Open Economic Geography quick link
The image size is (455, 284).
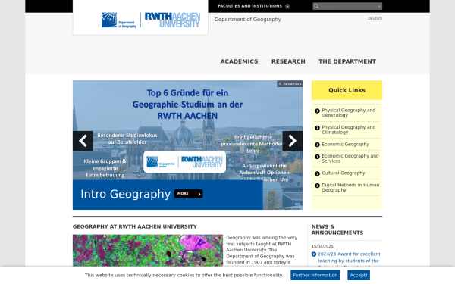[x=345, y=145]
